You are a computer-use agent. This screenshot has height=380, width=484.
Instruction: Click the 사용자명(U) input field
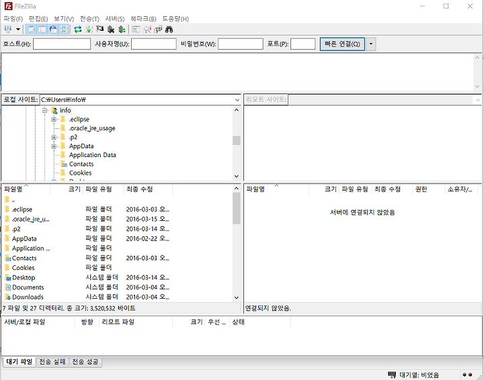coord(154,44)
